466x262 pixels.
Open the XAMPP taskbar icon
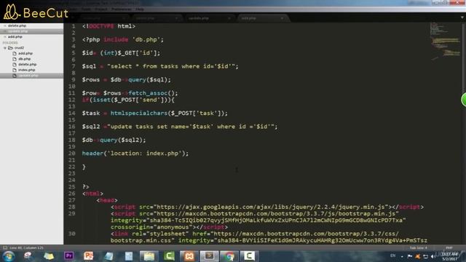[x=189, y=255]
